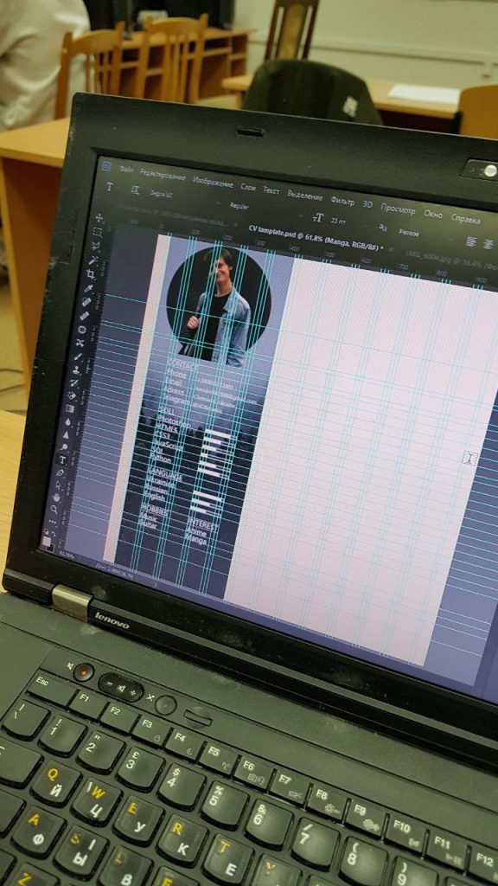This screenshot has height=886, width=498.
Task: Click the font size icon in options bar
Action: point(318,217)
